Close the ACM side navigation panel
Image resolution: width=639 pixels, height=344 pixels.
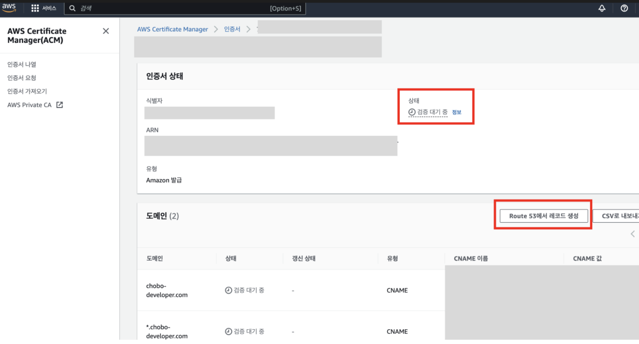[106, 31]
